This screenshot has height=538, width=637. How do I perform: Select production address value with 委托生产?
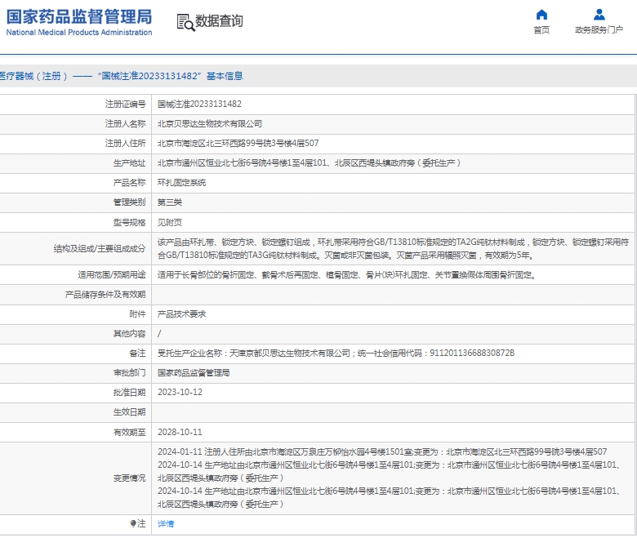tap(310, 162)
